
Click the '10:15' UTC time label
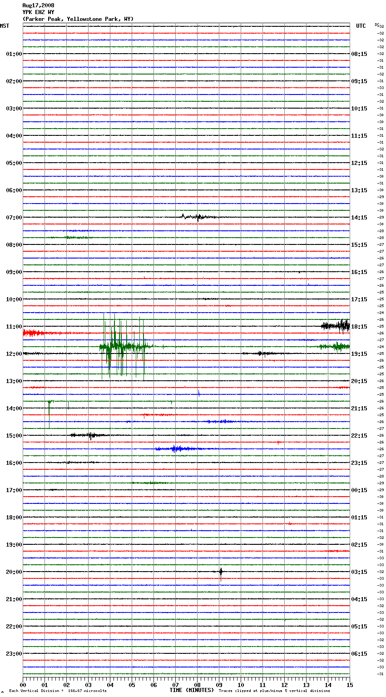[x=359, y=109]
